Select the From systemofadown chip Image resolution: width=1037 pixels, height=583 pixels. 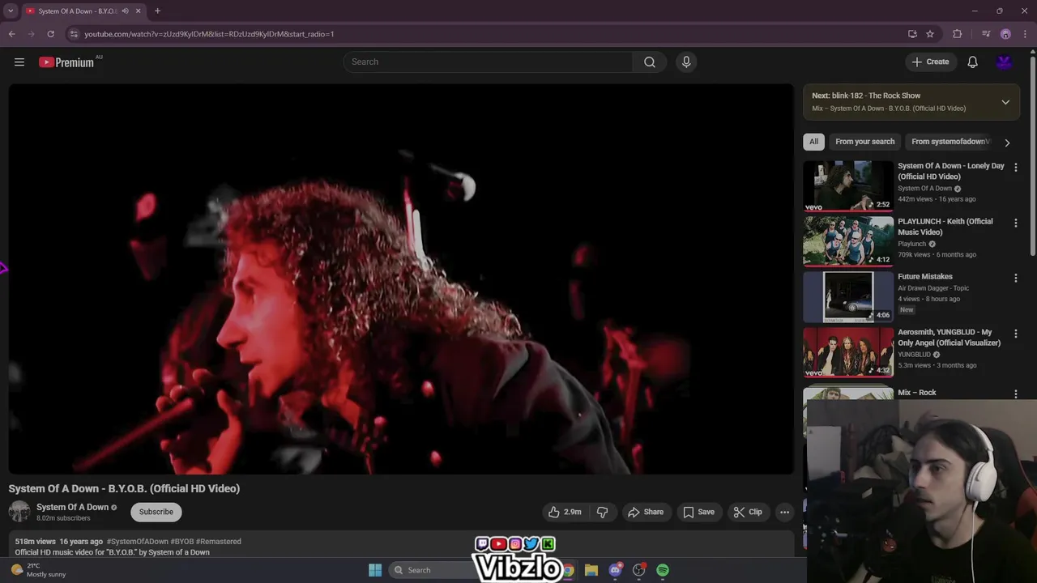(x=950, y=142)
